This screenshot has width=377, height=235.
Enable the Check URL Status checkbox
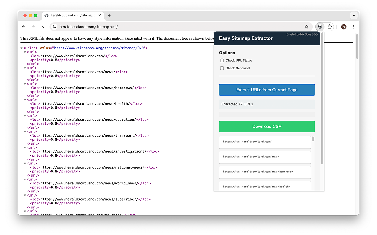coord(222,61)
